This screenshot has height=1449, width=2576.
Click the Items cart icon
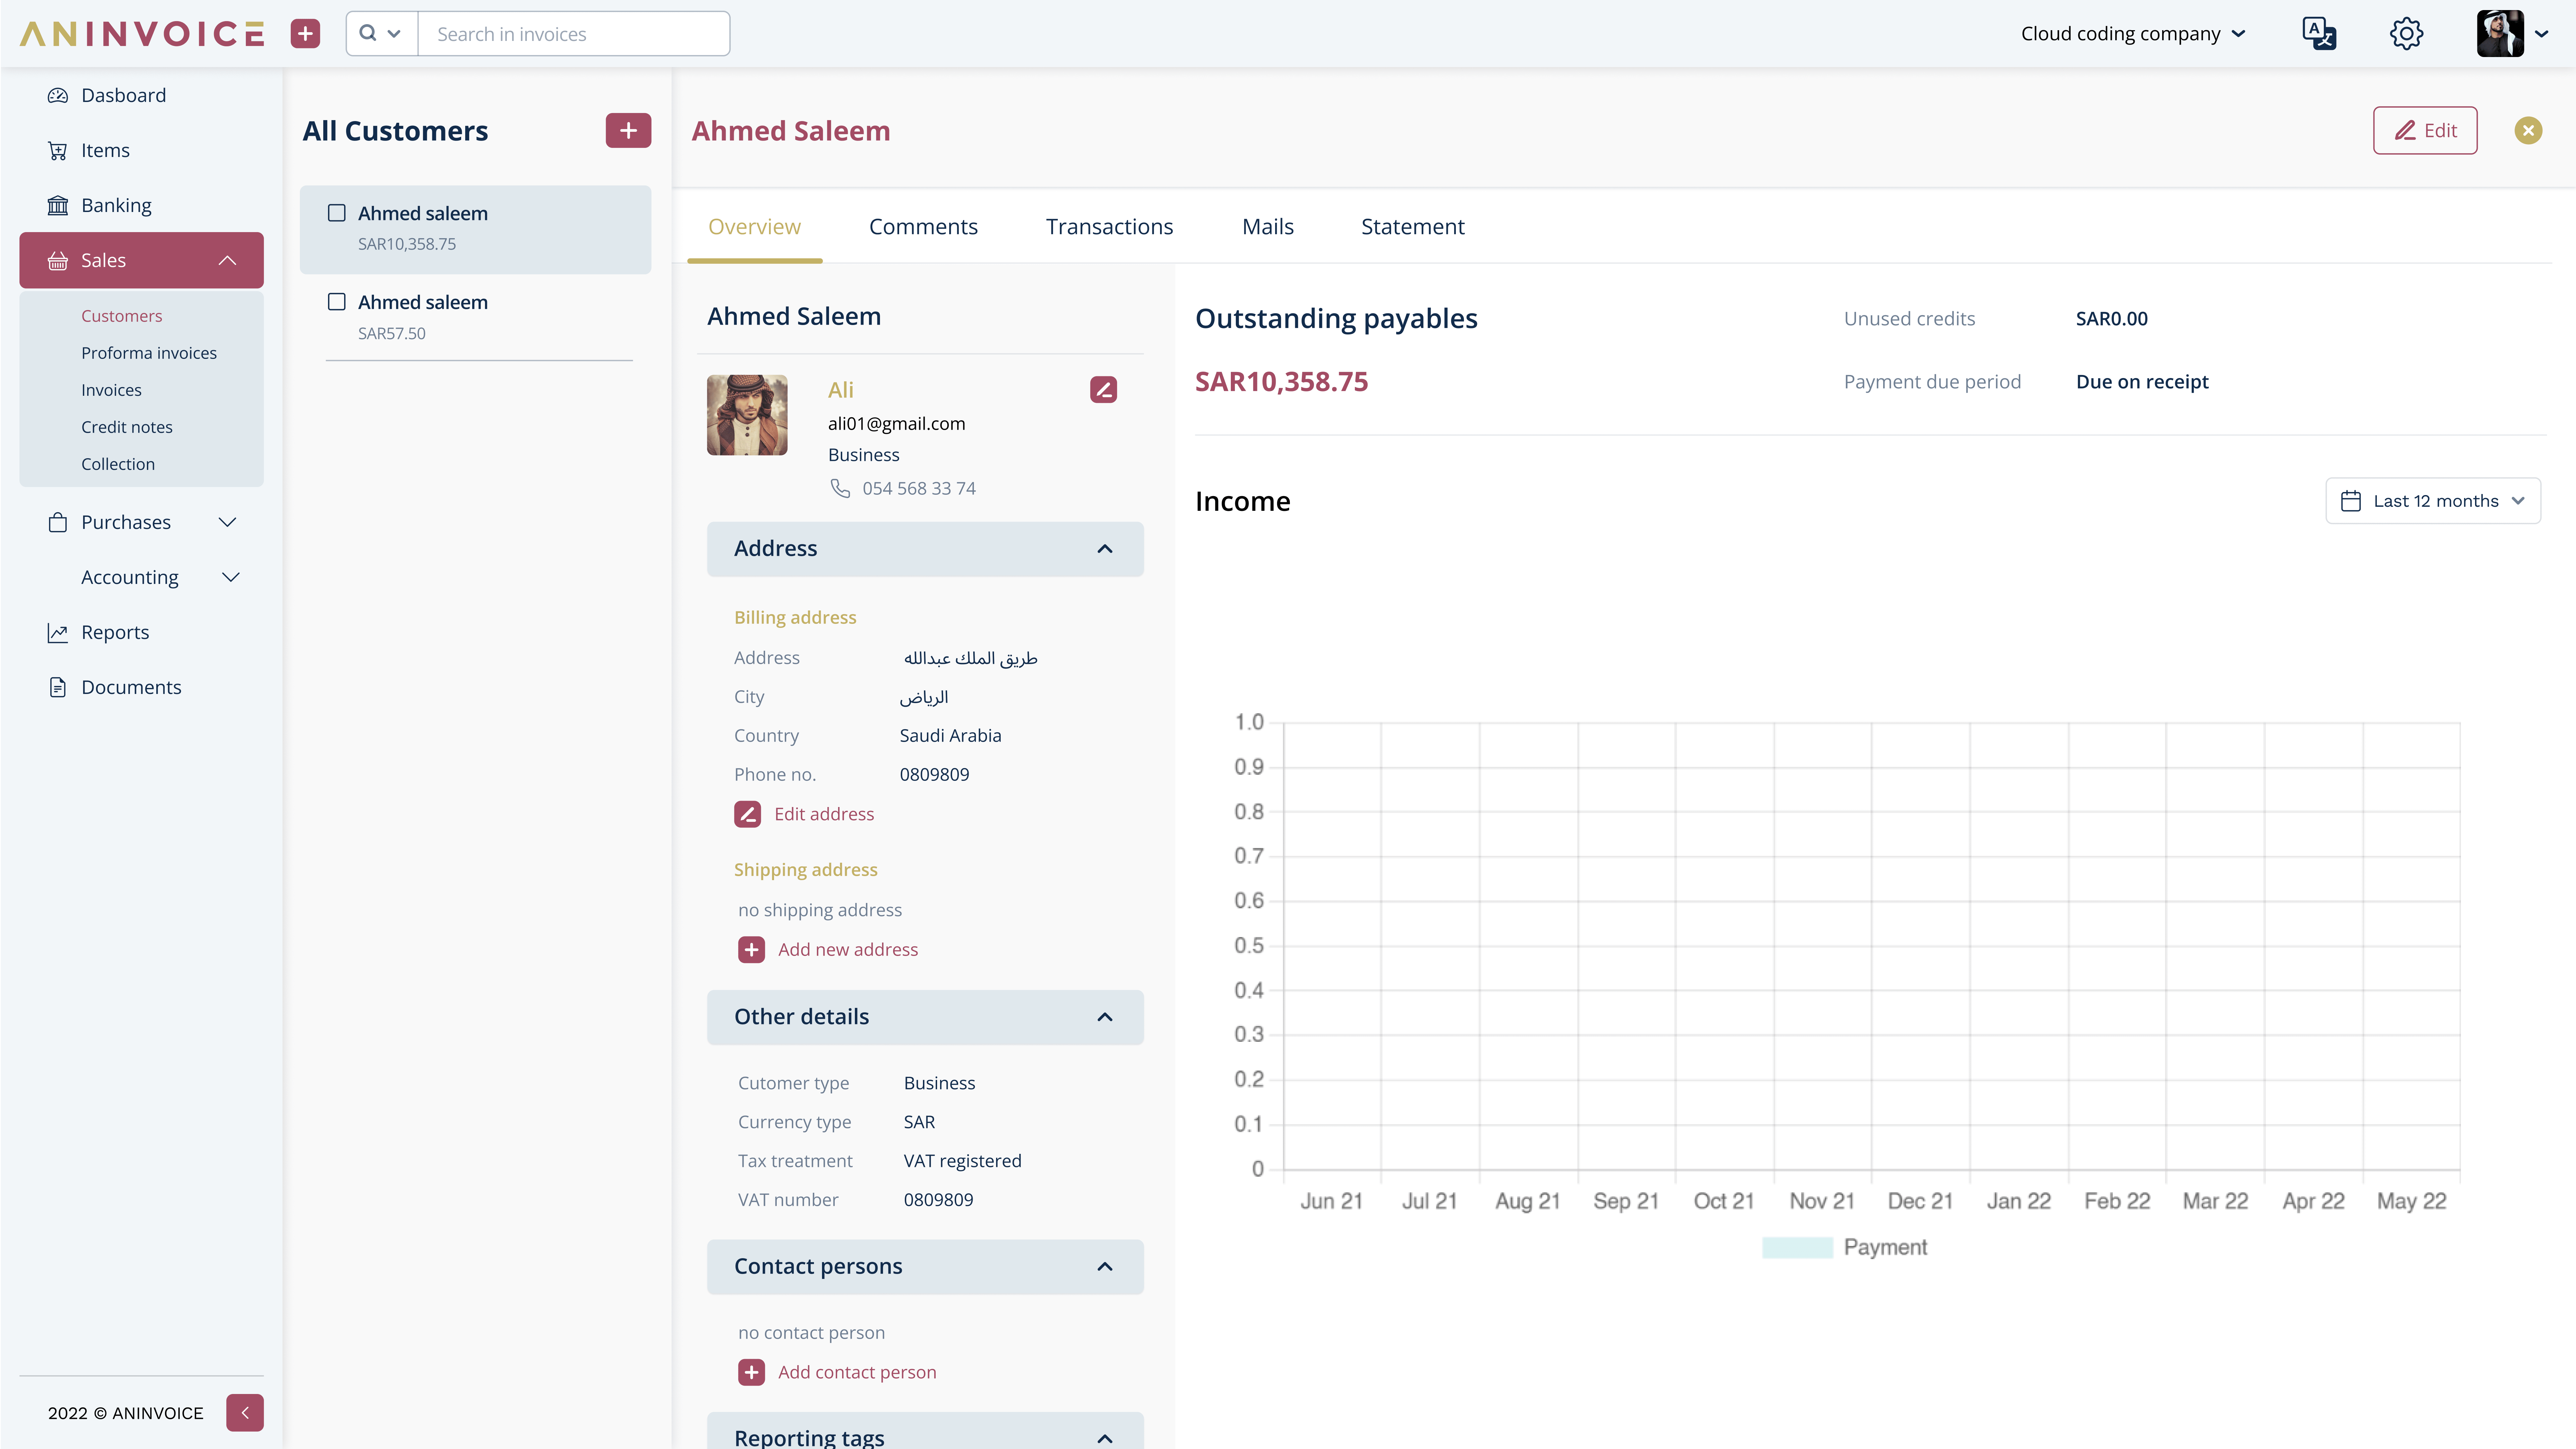click(x=58, y=151)
